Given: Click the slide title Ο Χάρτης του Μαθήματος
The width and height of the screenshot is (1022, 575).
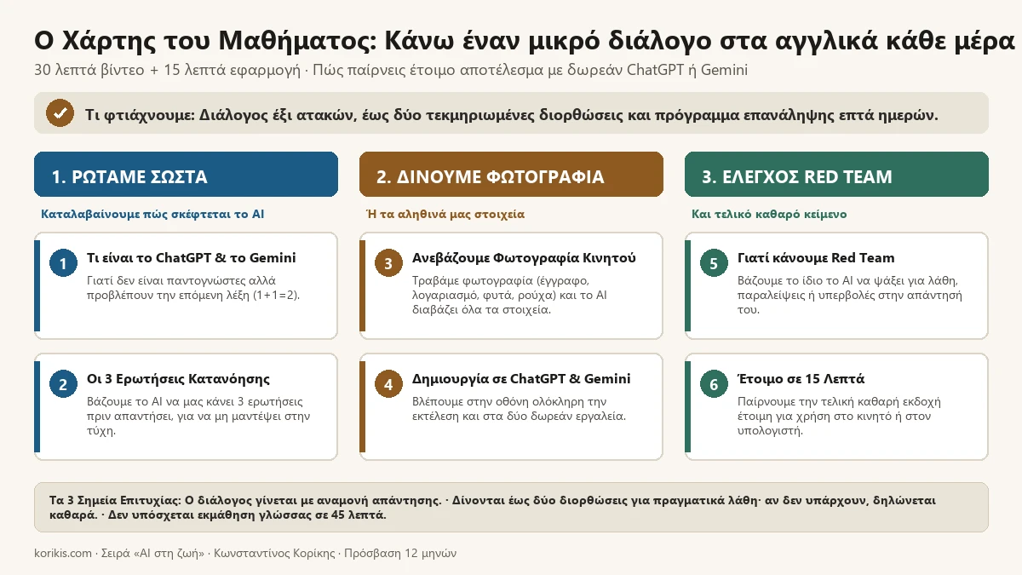Looking at the screenshot, I should tap(525, 40).
